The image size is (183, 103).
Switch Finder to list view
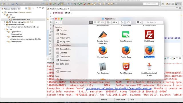(95, 22)
